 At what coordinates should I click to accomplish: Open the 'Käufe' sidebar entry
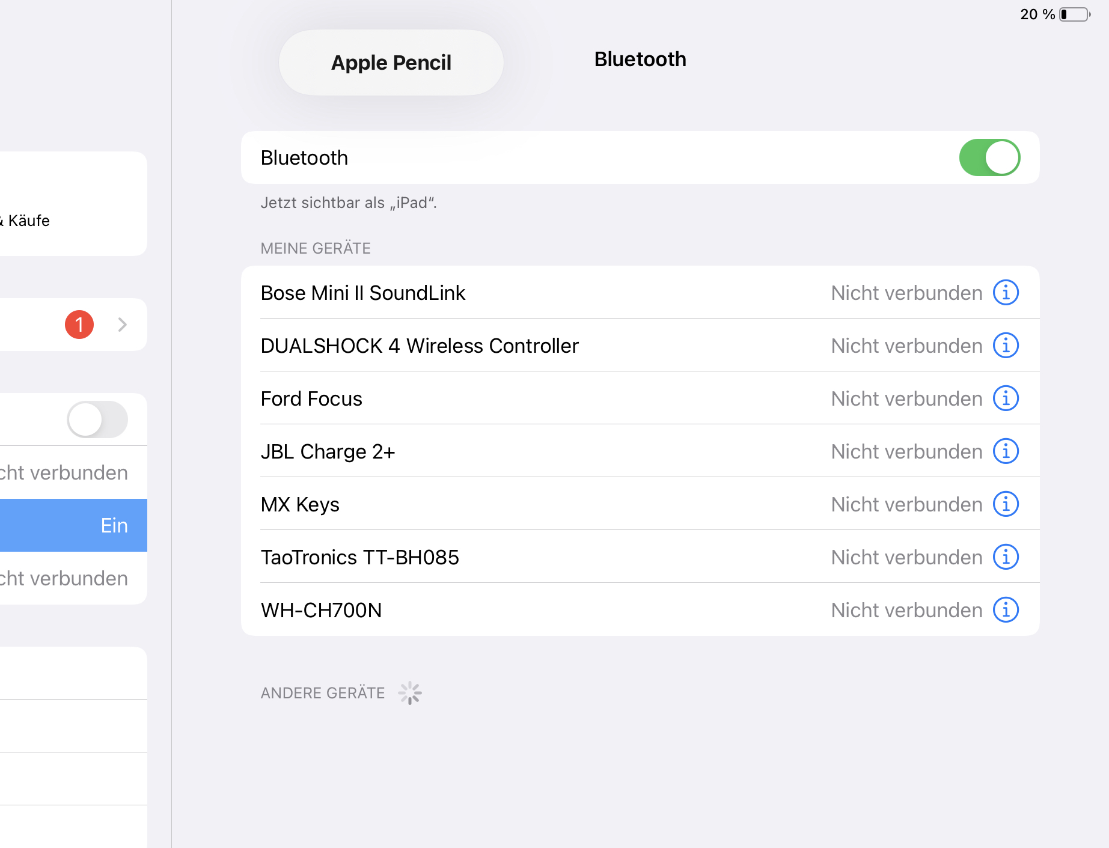[29, 221]
